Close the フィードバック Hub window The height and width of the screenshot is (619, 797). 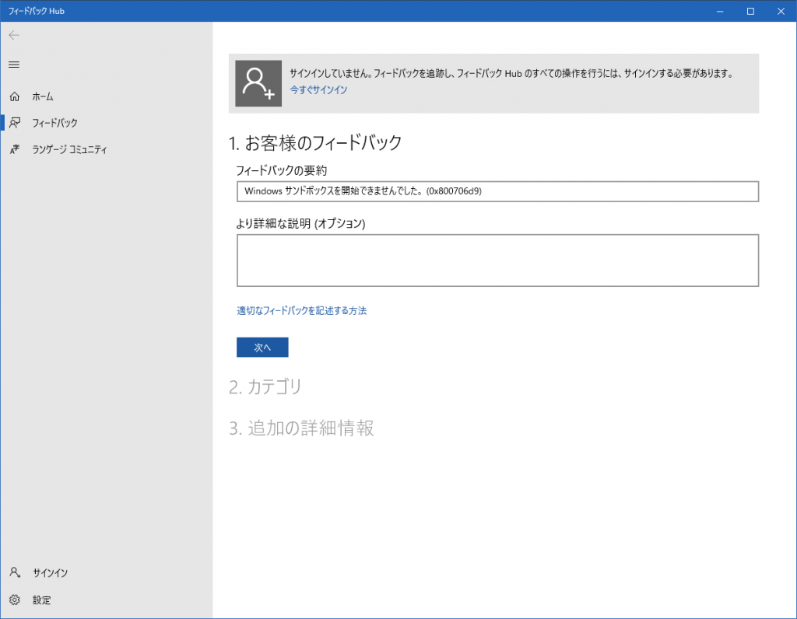[x=781, y=11]
